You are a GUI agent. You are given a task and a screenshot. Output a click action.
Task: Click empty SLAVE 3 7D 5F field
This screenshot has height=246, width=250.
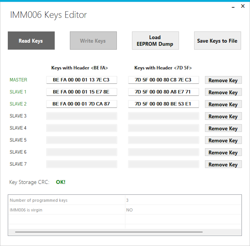click(163, 116)
